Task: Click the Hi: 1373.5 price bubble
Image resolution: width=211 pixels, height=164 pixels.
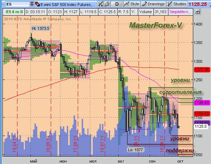Action: pyautogui.click(x=41, y=28)
